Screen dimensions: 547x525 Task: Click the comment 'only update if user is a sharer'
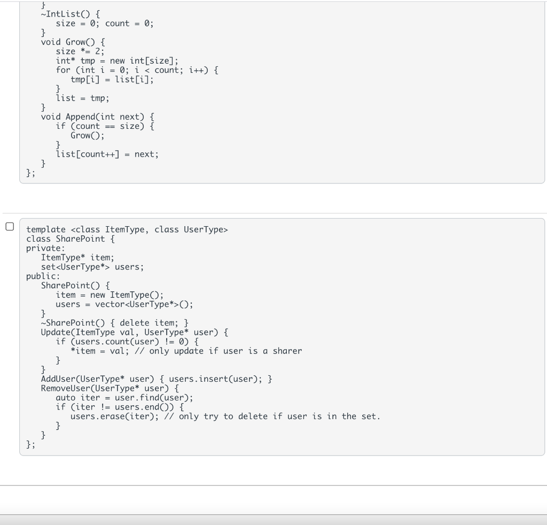[218, 351]
